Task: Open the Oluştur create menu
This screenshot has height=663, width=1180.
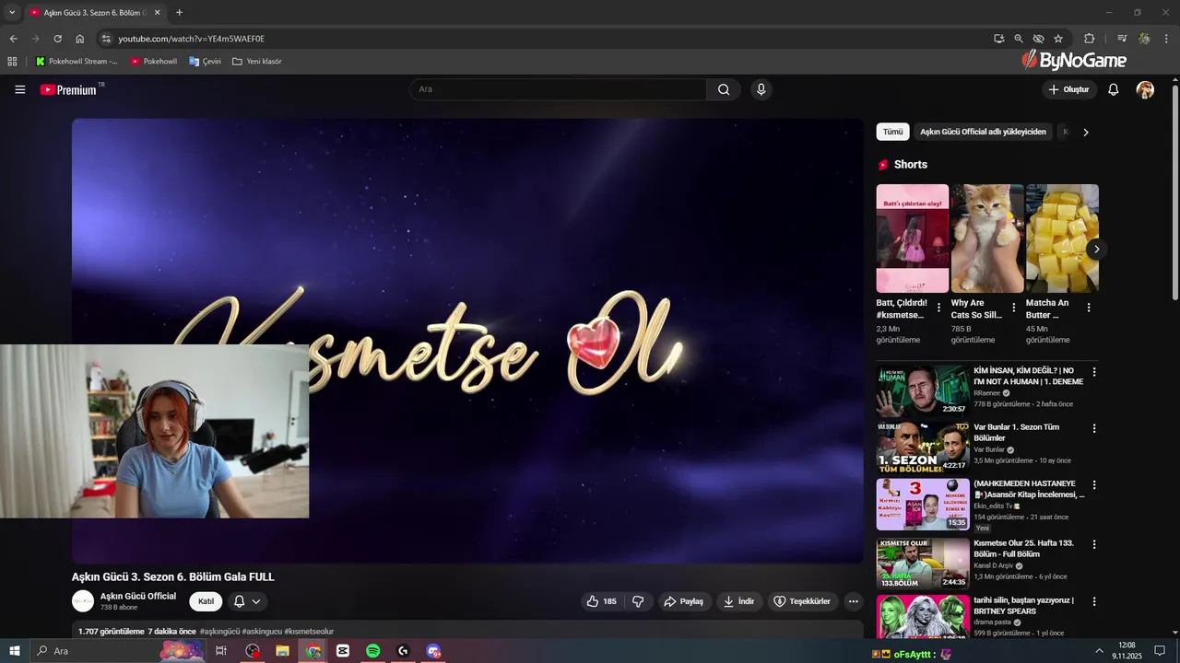Action: click(x=1068, y=89)
